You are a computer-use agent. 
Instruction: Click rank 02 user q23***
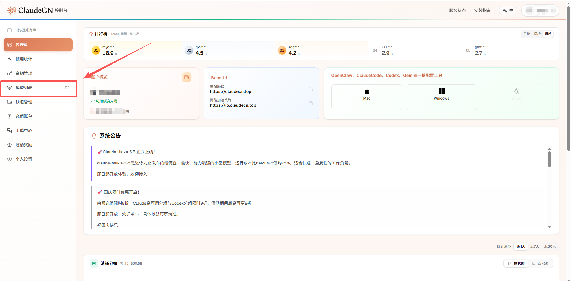click(x=228, y=50)
